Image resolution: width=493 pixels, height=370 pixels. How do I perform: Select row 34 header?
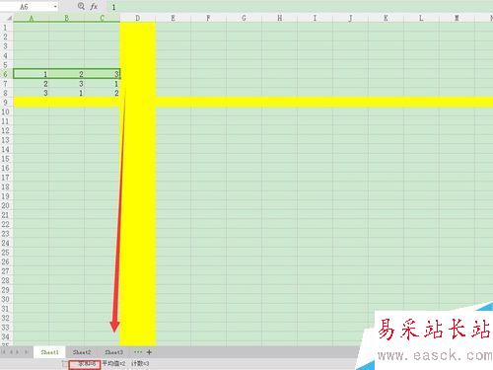[x=6, y=336]
